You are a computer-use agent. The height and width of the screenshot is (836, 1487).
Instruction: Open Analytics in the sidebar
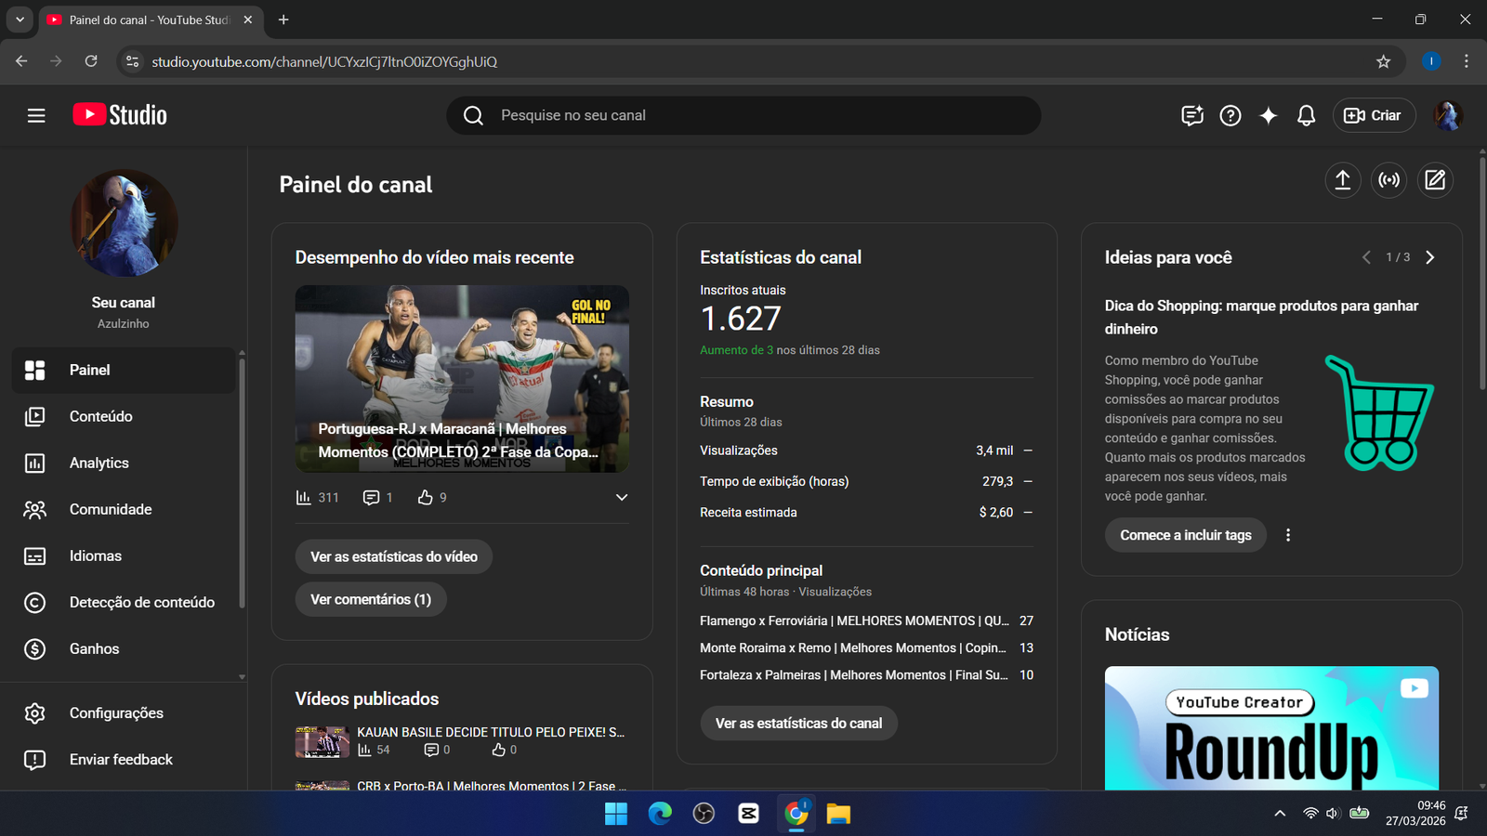99,463
